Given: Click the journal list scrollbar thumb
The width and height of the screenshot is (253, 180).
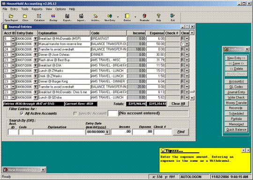Looking at the screenshot, I should point(192,91).
